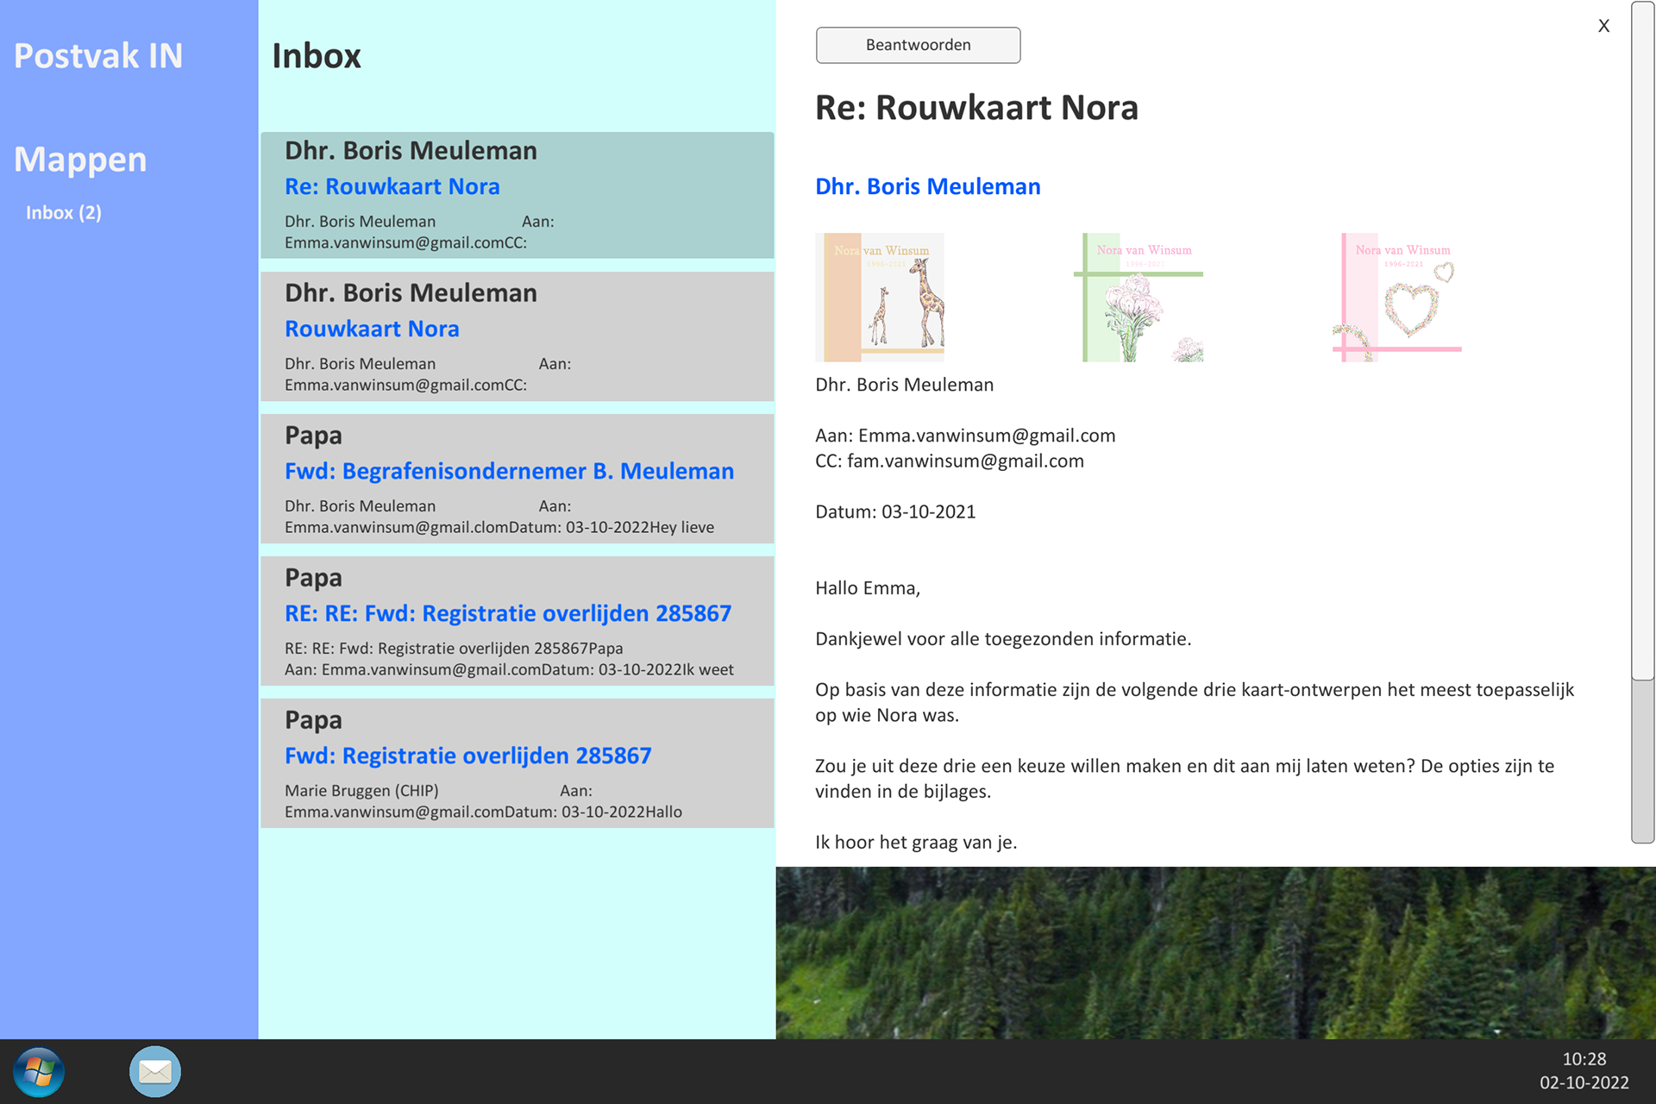The width and height of the screenshot is (1656, 1104).
Task: Click the Postvak IN heading
Action: coord(98,56)
